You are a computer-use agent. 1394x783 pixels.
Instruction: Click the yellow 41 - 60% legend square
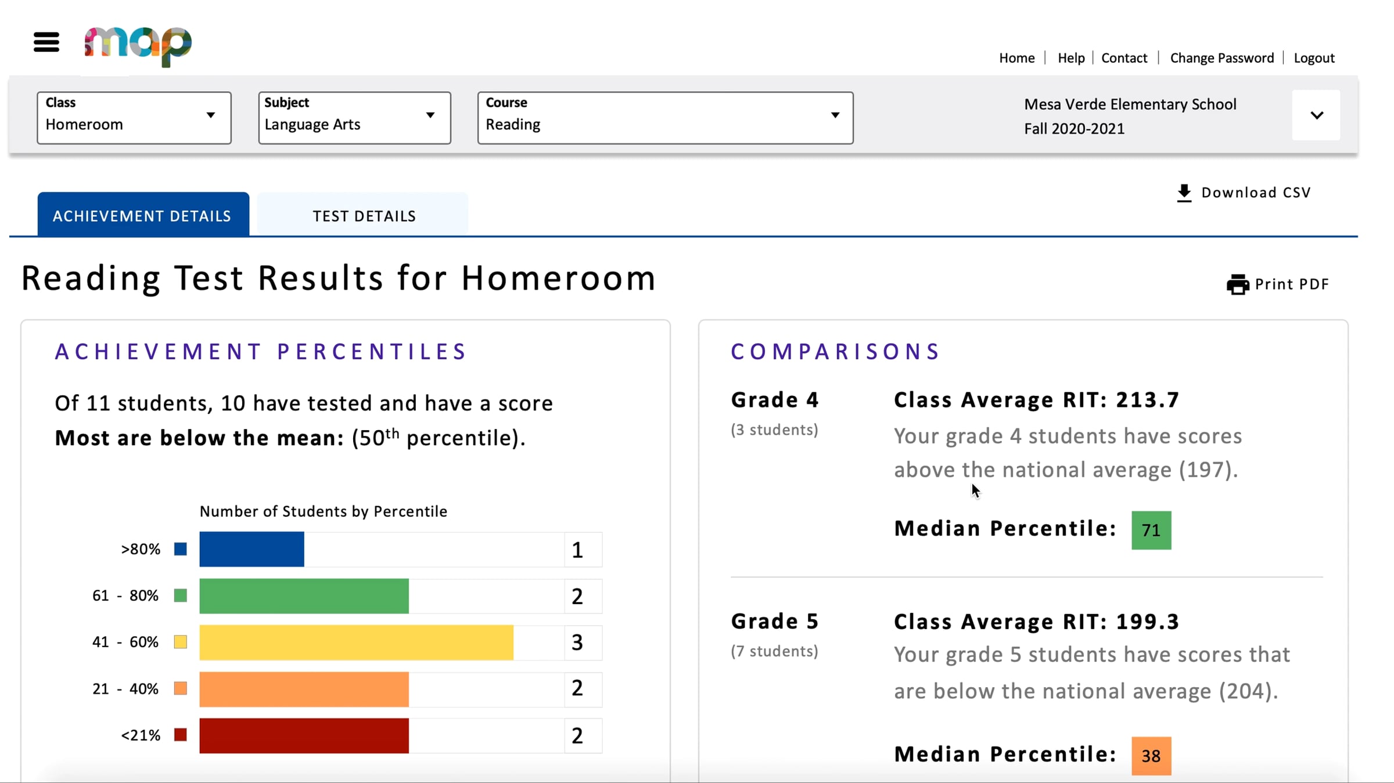click(x=181, y=642)
